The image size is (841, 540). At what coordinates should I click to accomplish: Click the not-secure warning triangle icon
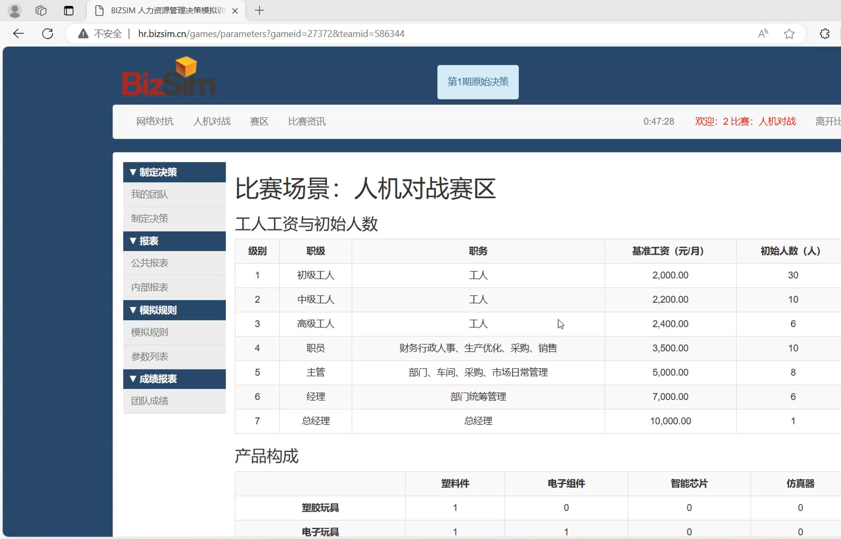tap(83, 34)
